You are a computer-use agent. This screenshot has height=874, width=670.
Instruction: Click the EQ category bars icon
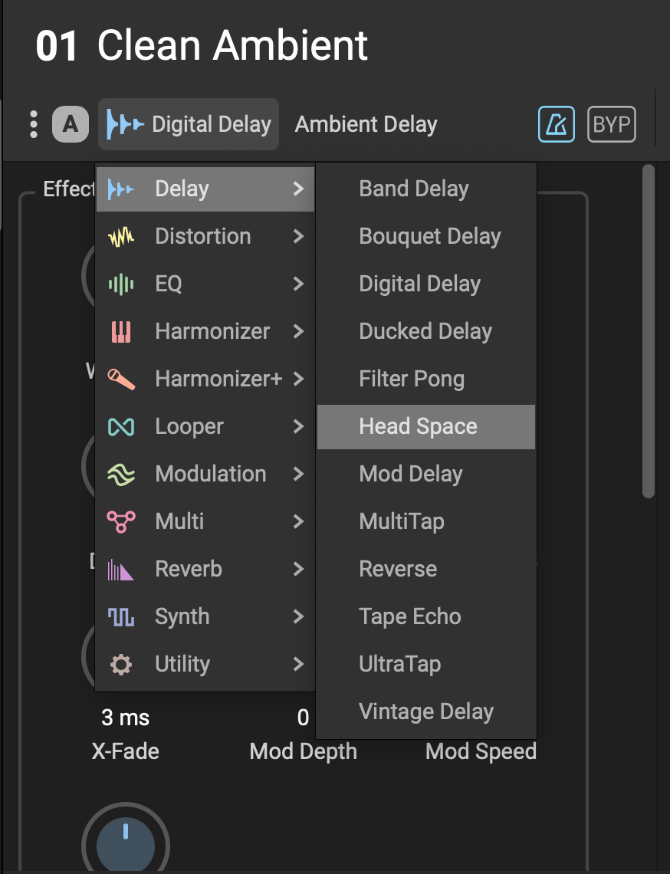coord(121,284)
